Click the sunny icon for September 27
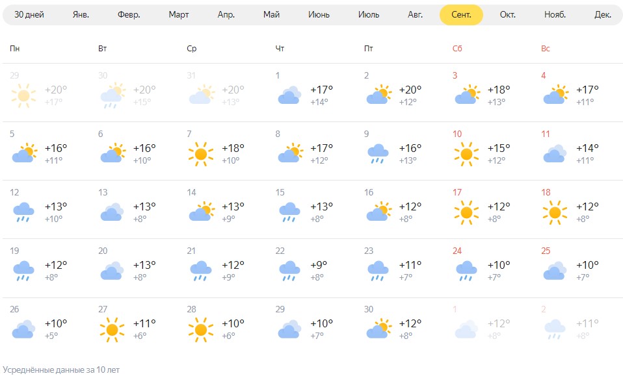 [112, 330]
